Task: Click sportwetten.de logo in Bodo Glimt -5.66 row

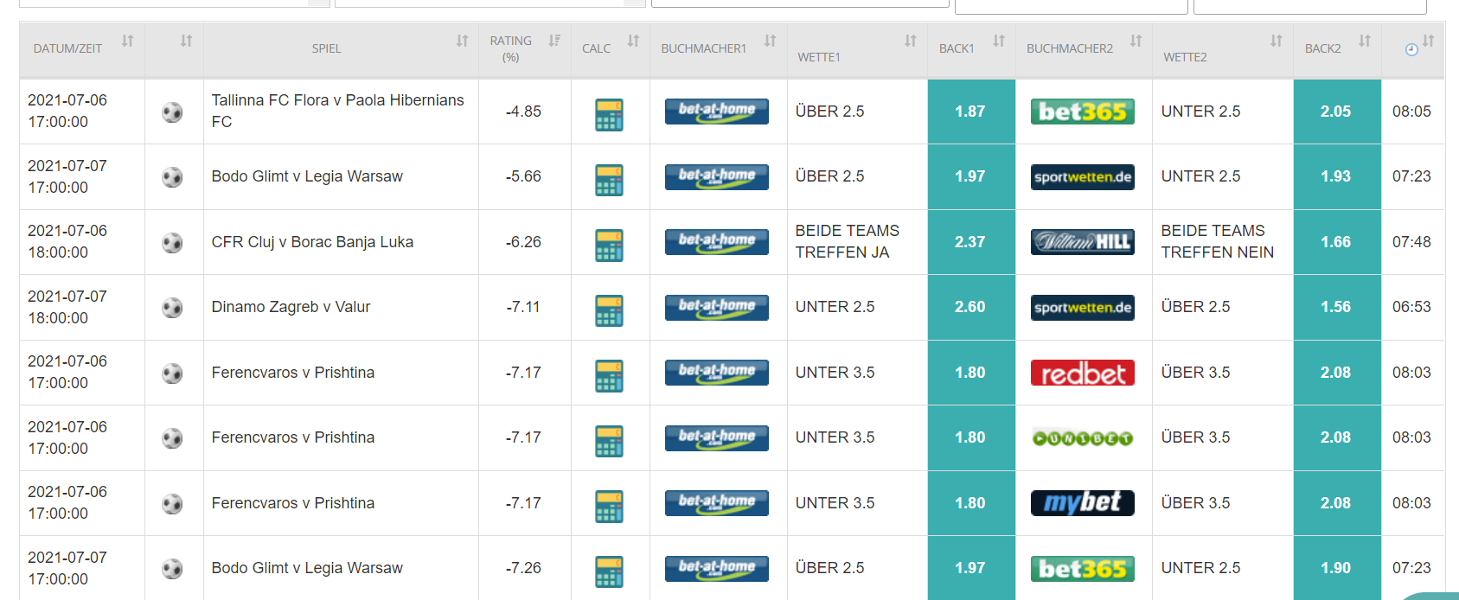Action: pos(1083,177)
